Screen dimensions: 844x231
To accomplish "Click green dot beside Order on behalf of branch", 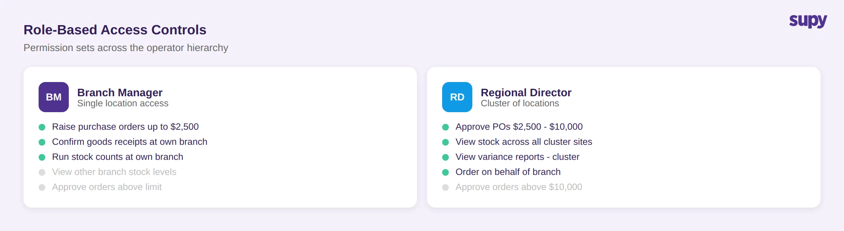I will tap(445, 172).
